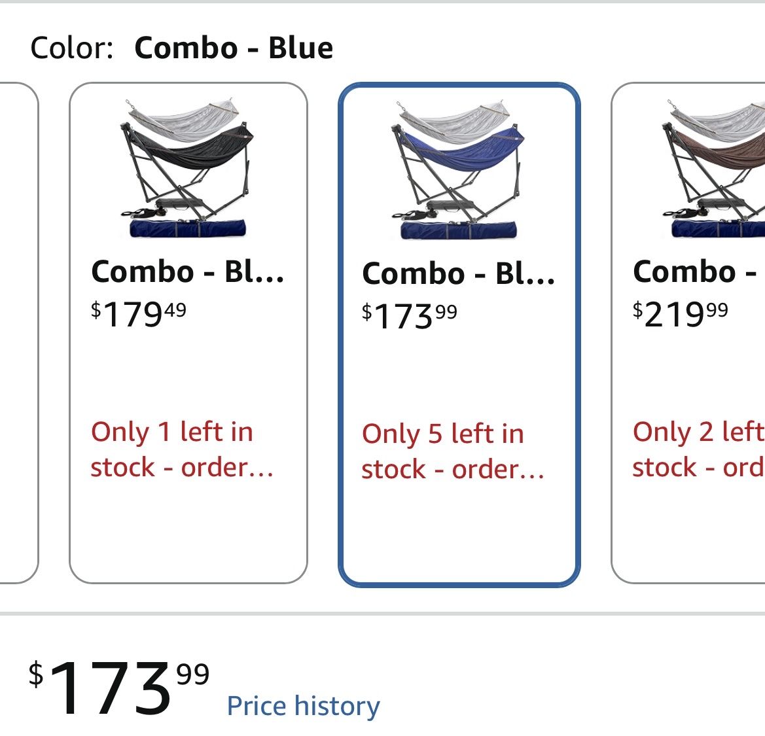765x736 pixels.
Task: Select the blue hammock combo image
Action: click(458, 169)
